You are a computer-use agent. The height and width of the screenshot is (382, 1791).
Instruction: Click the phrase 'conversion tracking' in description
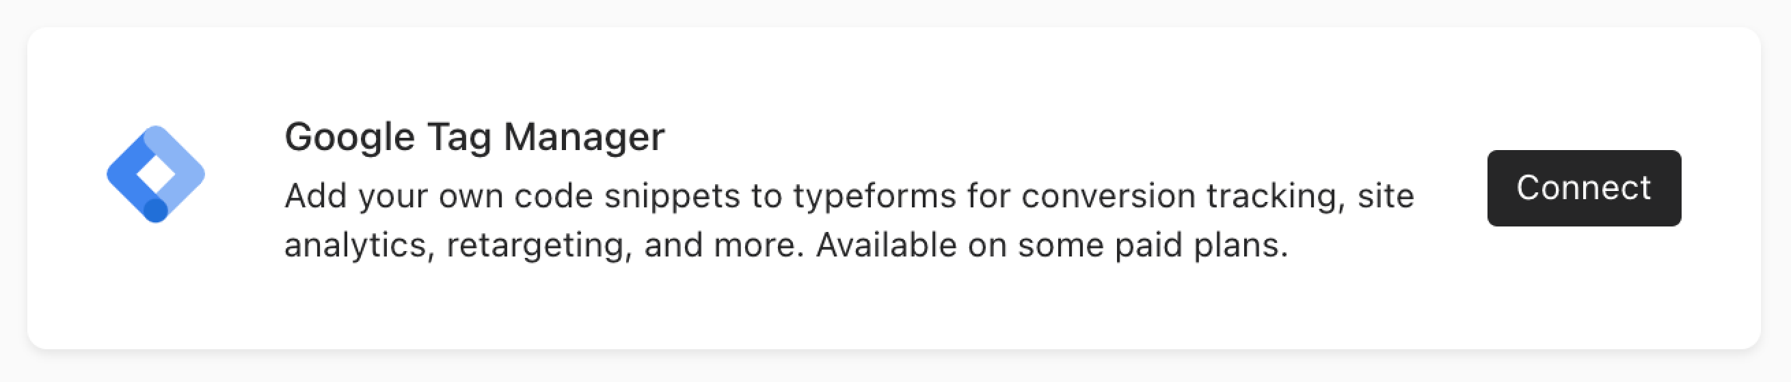point(1180,196)
